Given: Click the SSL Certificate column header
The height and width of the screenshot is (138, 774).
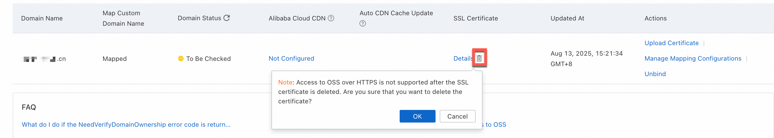Looking at the screenshot, I should coord(475,18).
